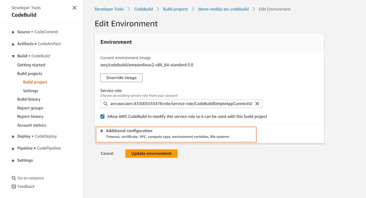Open demo-nodejs-erc-codebuild breadcrumb link
This screenshot has height=198, width=366.
point(223,9)
